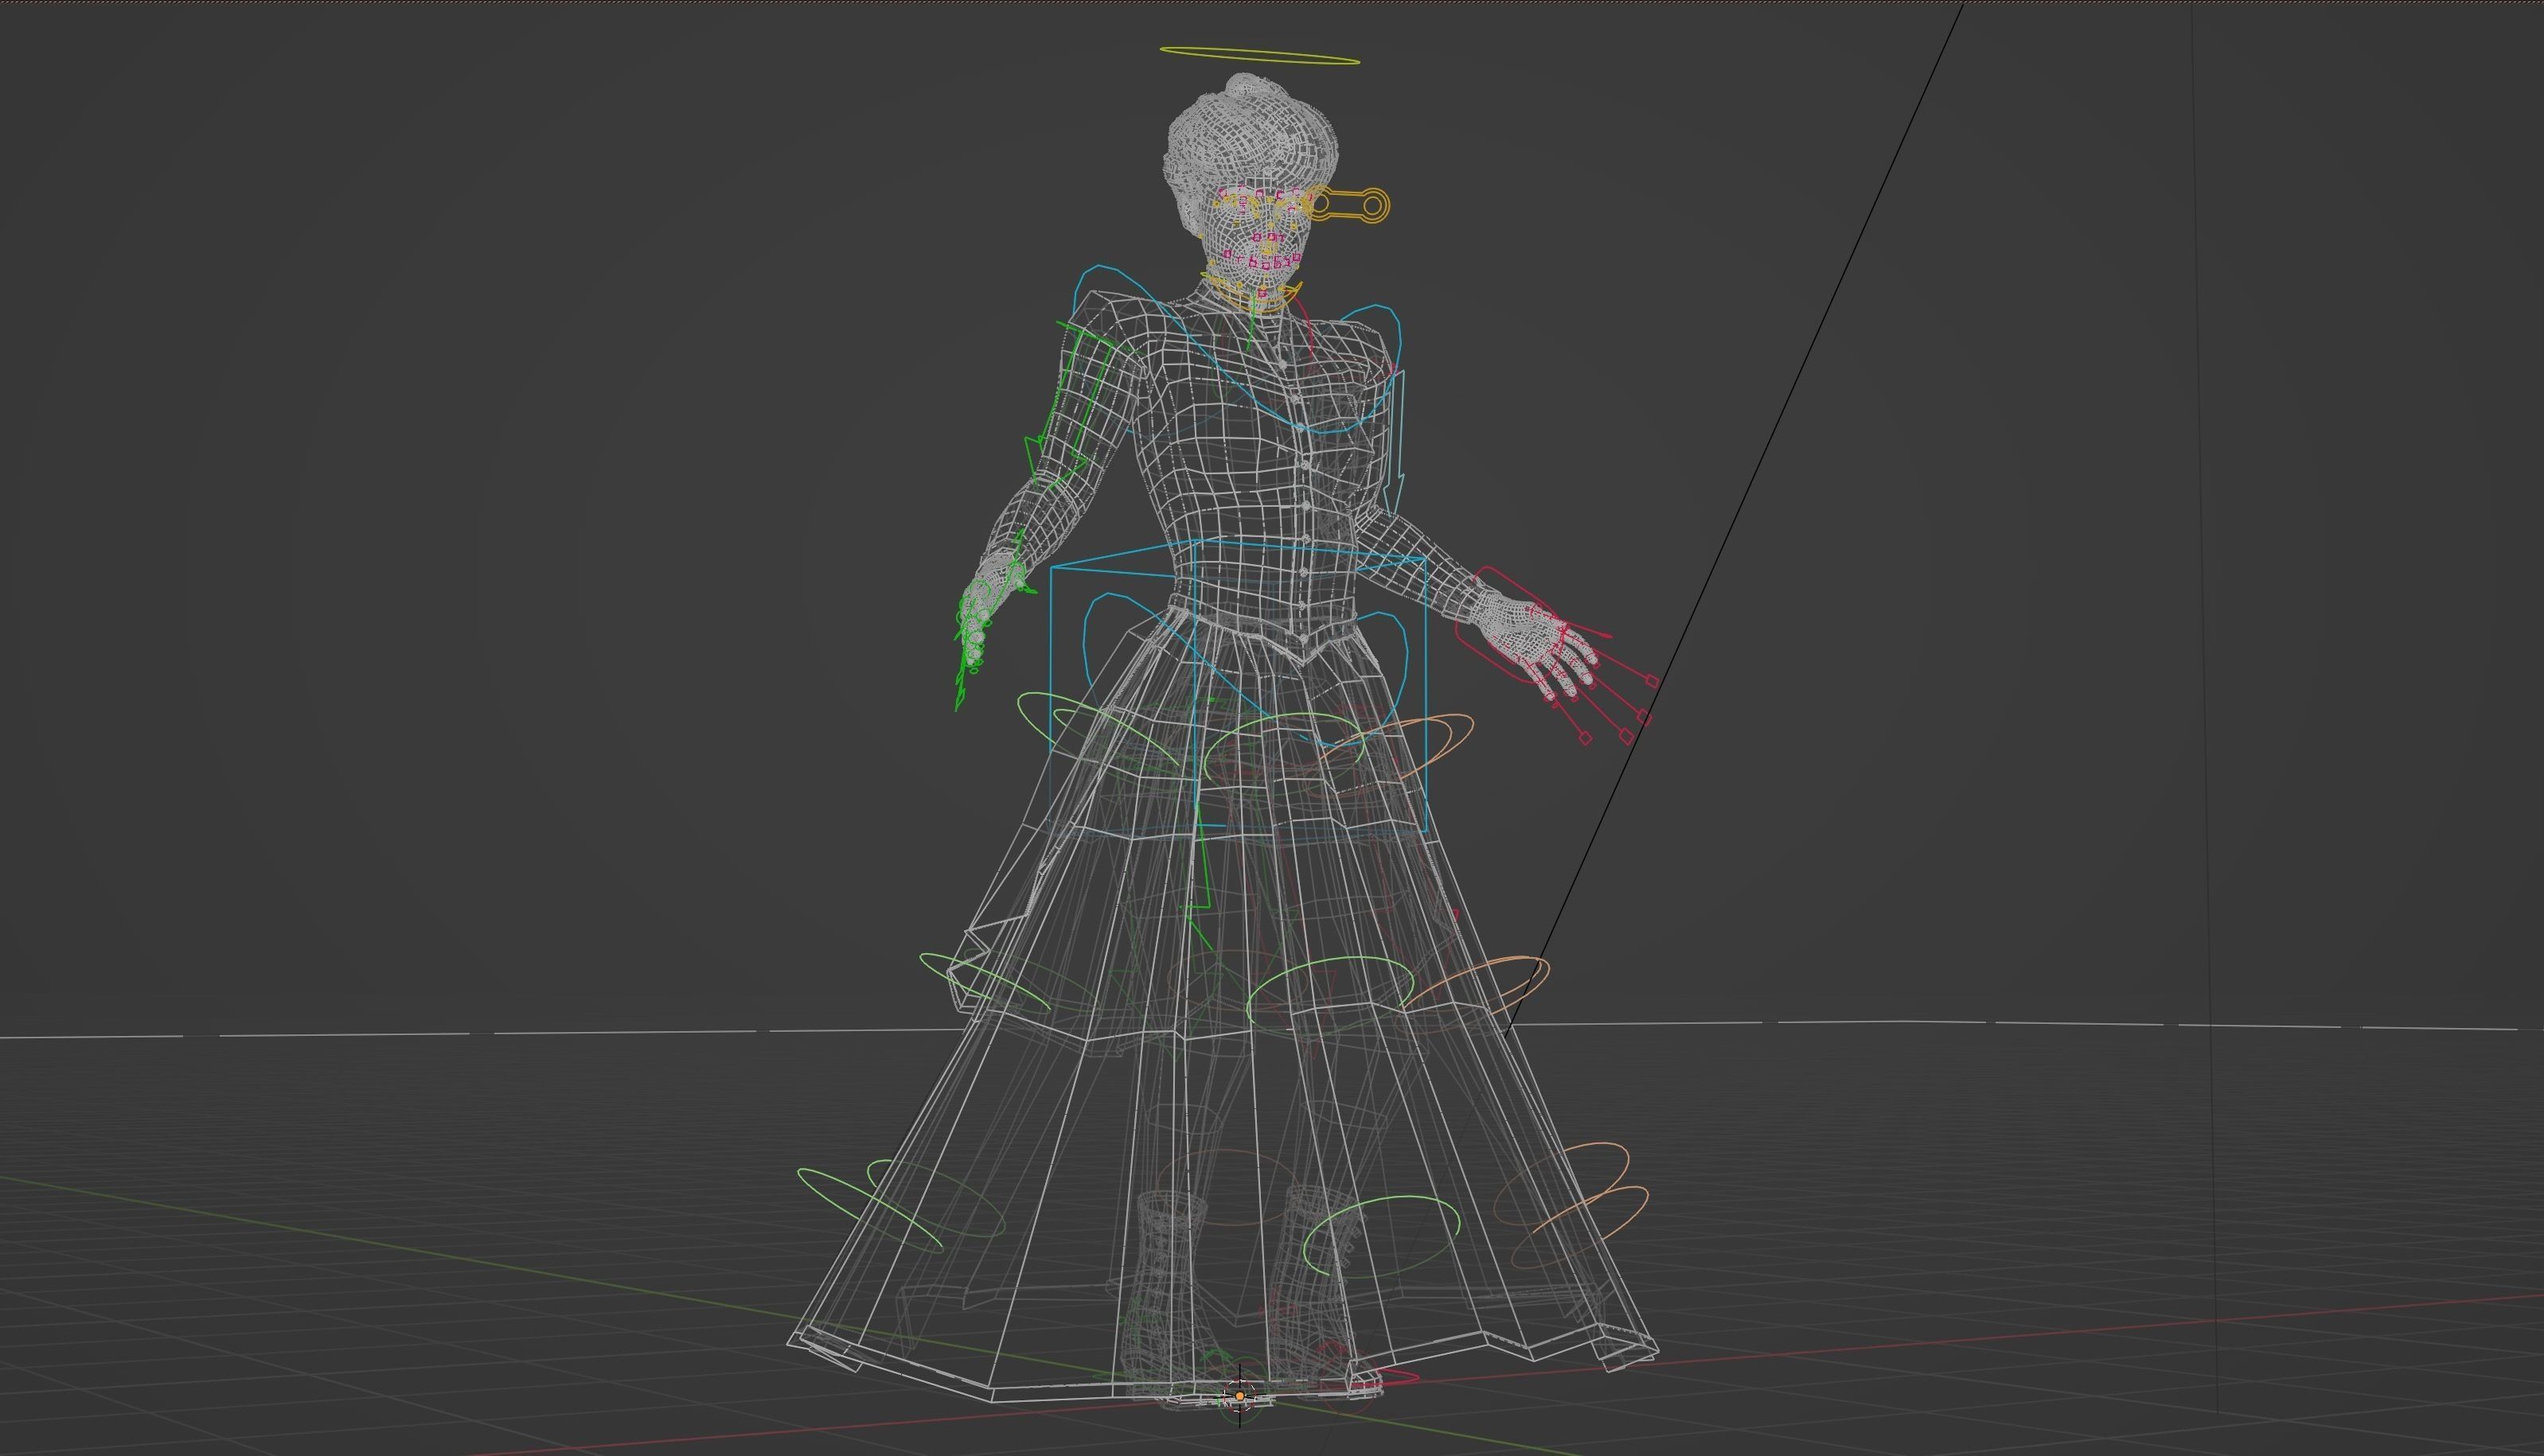
Task: Click the orange origin dot at the feet
Action: pyautogui.click(x=1239, y=1395)
